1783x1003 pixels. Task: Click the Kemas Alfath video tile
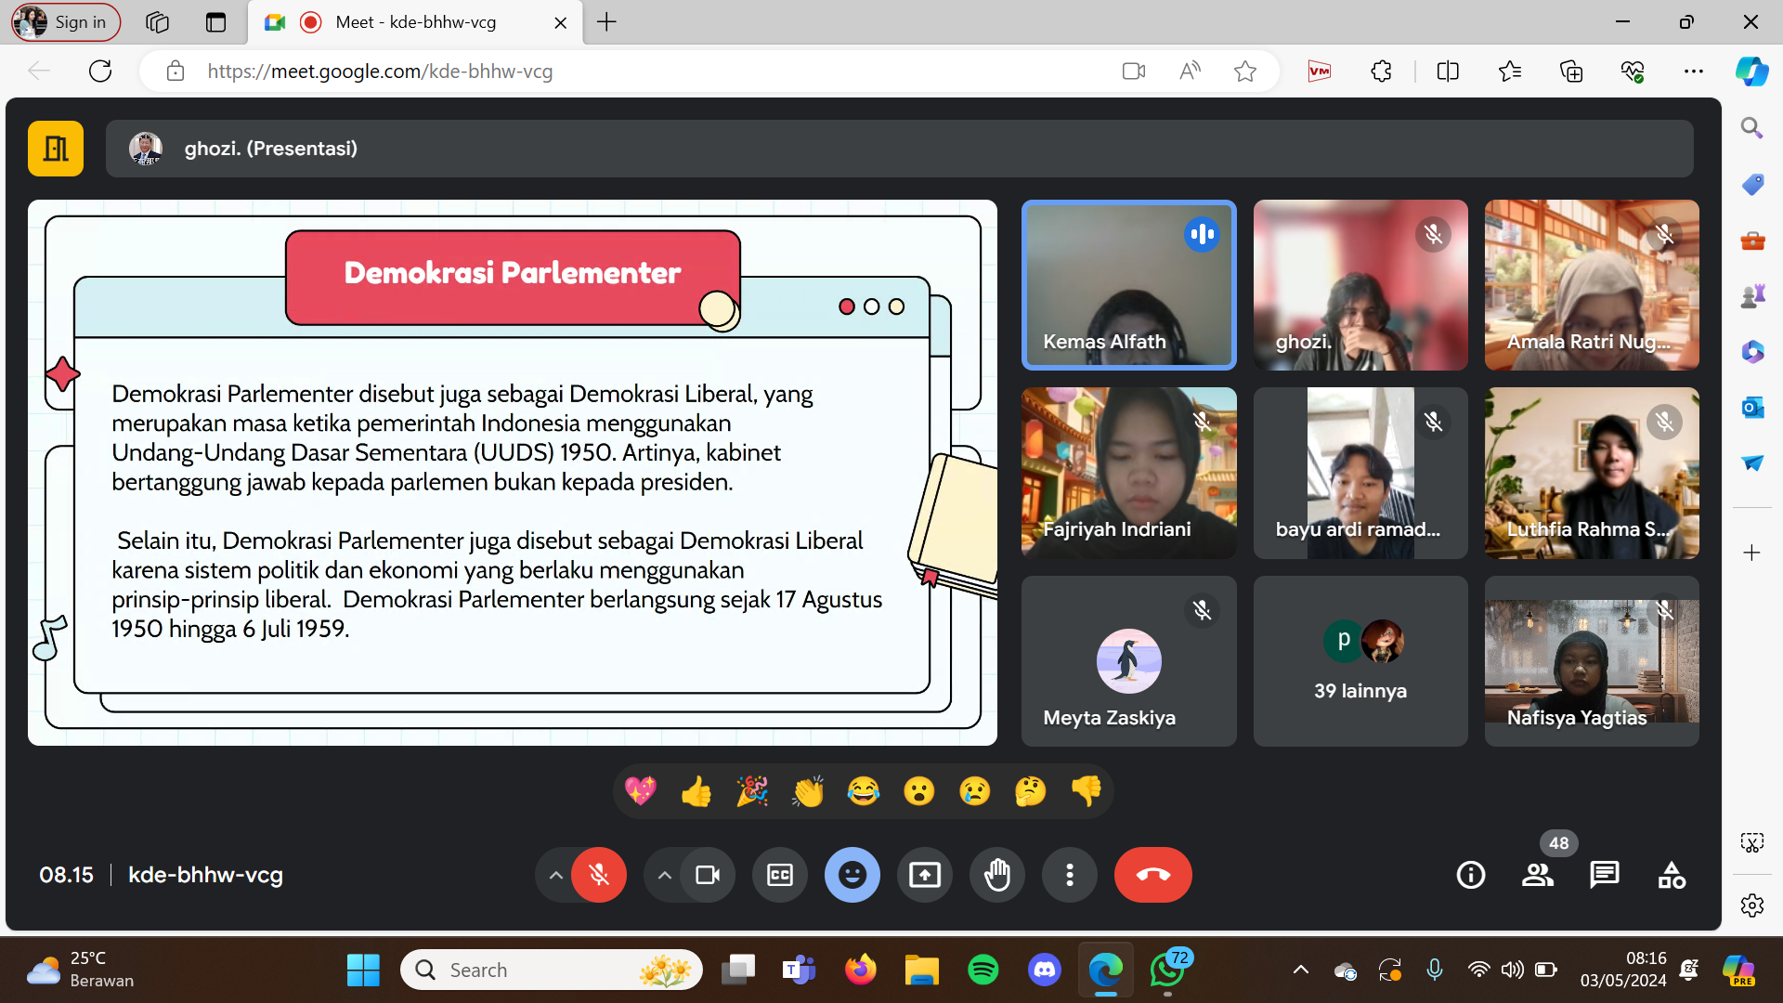(1128, 285)
